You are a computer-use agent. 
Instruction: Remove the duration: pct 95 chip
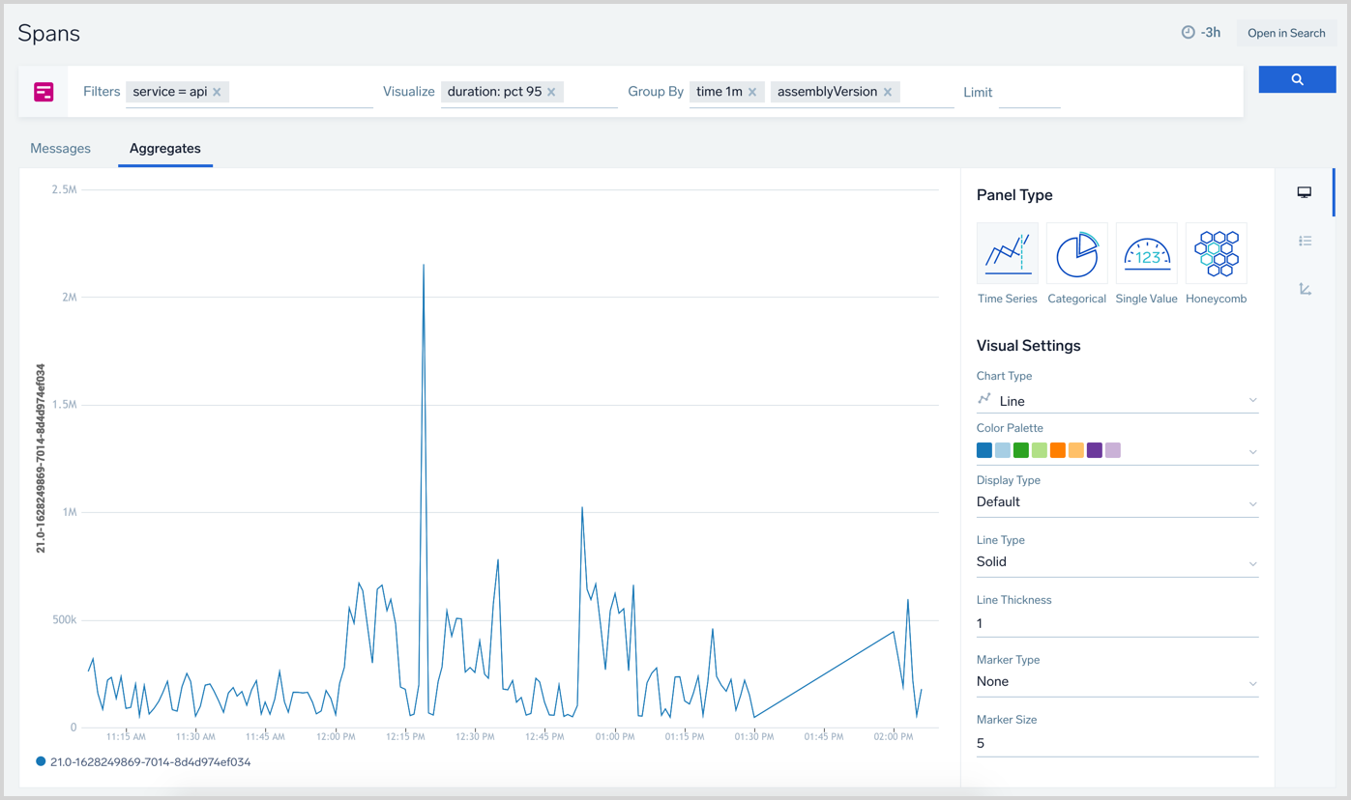point(551,92)
